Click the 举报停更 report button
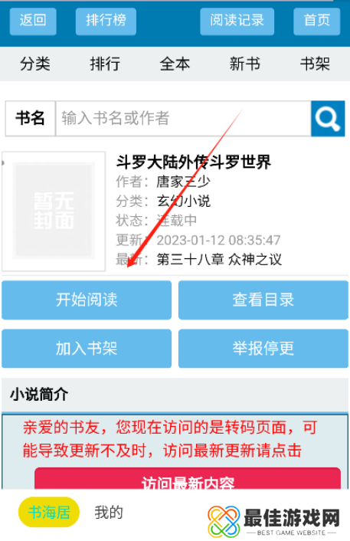The width and height of the screenshot is (350, 541). (x=263, y=349)
